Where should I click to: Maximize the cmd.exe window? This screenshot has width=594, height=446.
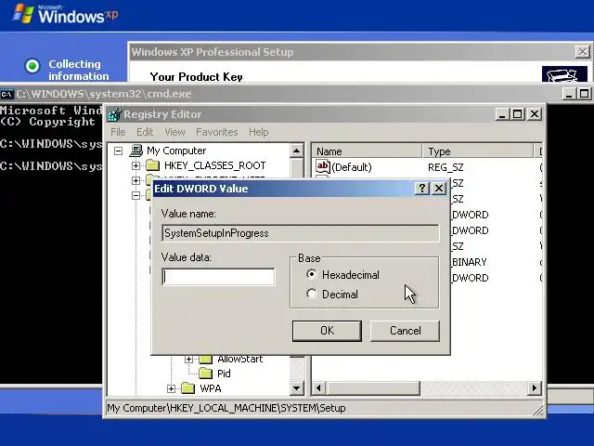[584, 94]
